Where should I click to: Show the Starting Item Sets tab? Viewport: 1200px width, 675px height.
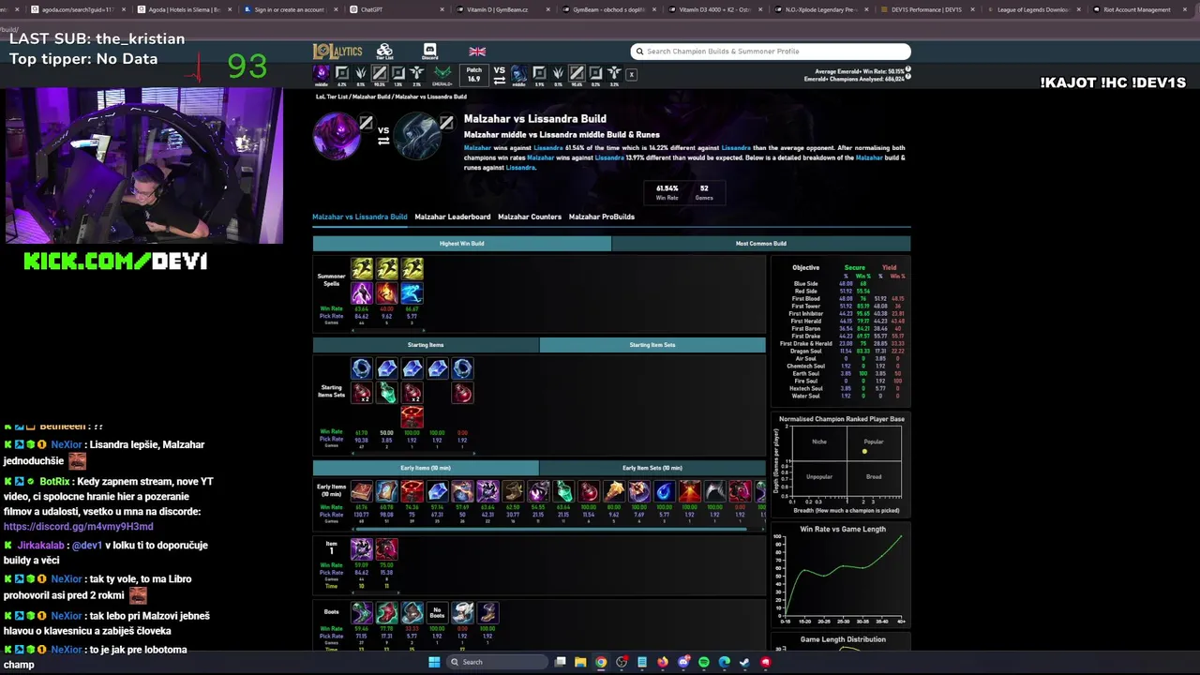click(x=652, y=345)
